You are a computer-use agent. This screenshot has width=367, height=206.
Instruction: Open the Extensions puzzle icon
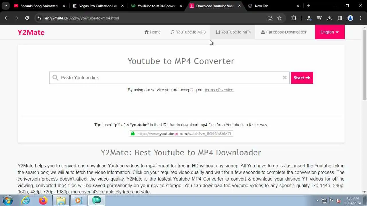click(294, 18)
